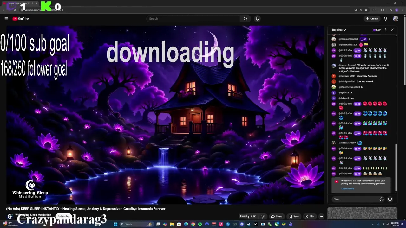Open Steam from the taskbar
This screenshot has width=406, height=228.
249,224
